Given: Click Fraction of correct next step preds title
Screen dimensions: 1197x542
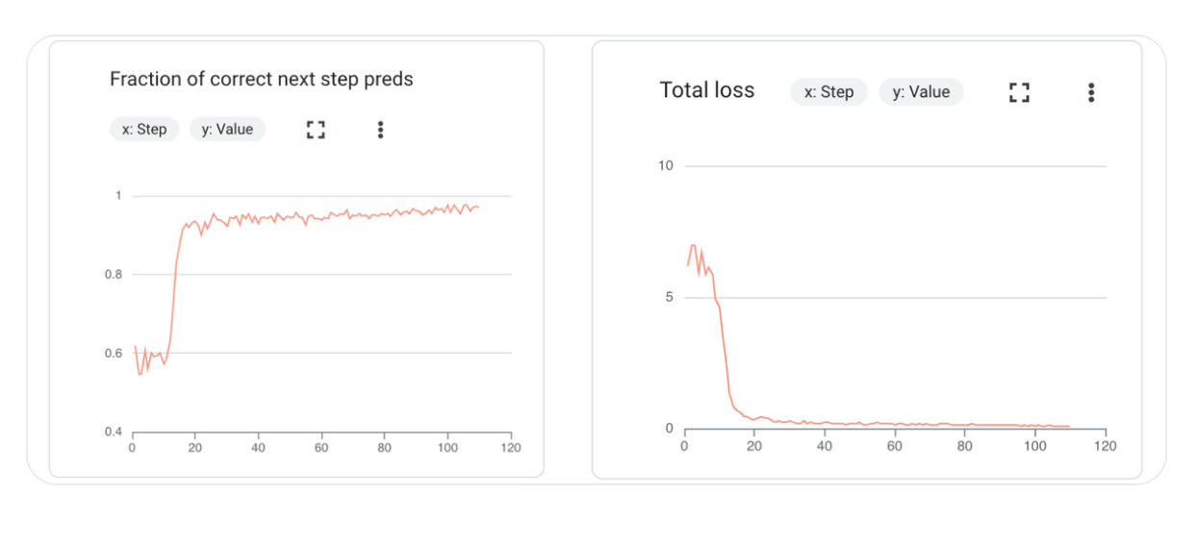Looking at the screenshot, I should [262, 79].
